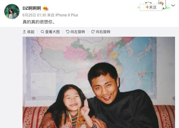
Task: Follow the user via 关注 button
Action: coord(151,7)
